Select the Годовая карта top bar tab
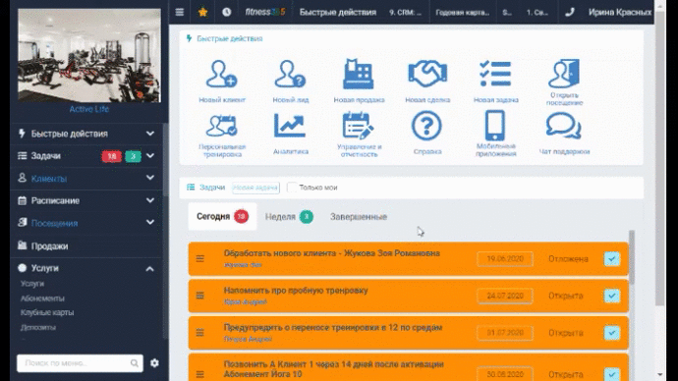The height and width of the screenshot is (381, 678). [x=463, y=13]
